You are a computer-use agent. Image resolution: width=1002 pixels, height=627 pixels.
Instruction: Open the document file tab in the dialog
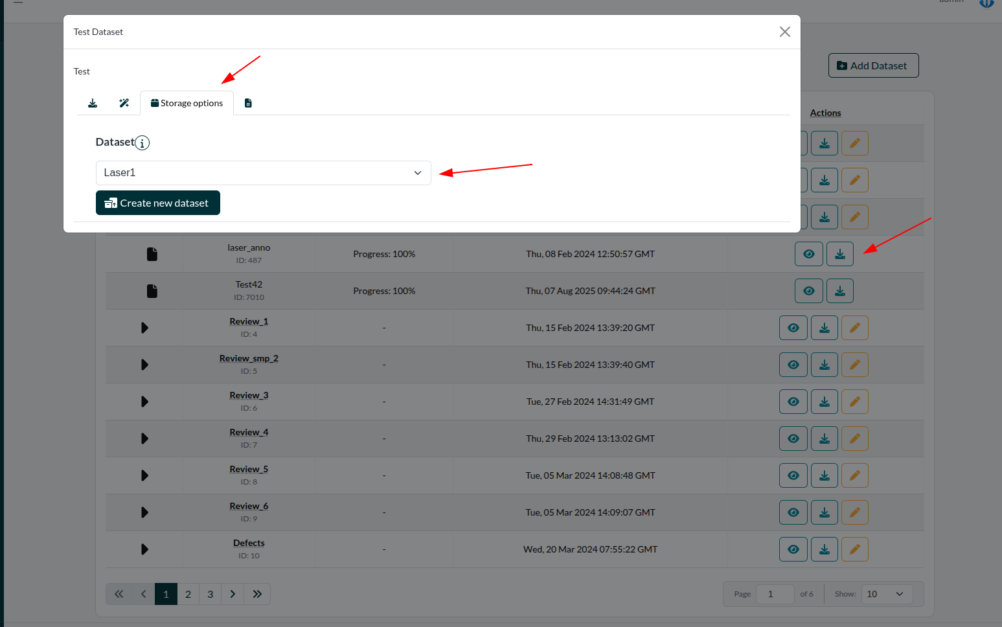coord(248,103)
